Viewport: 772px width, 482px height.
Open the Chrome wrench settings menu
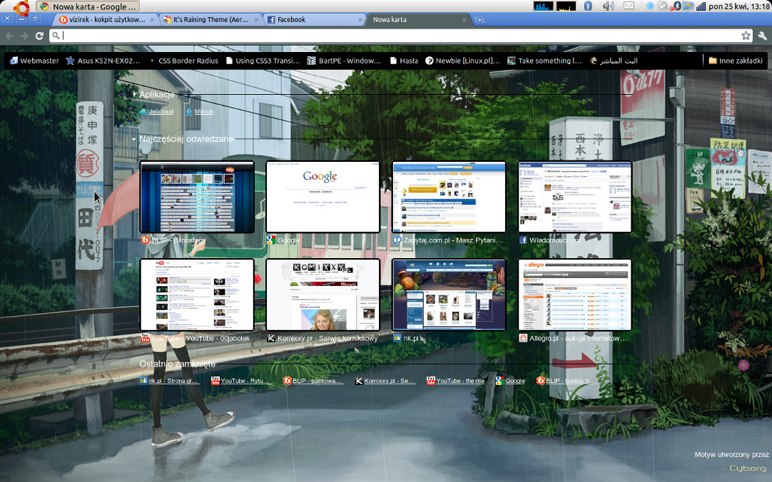point(762,36)
